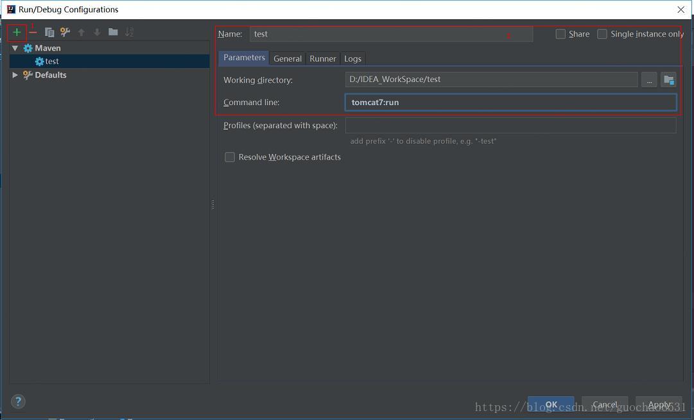Image resolution: width=694 pixels, height=420 pixels.
Task: Switch to the Parameters tab
Action: tap(244, 58)
